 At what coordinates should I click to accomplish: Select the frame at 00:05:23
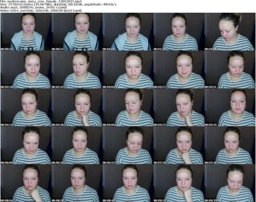pyautogui.click(x=179, y=108)
